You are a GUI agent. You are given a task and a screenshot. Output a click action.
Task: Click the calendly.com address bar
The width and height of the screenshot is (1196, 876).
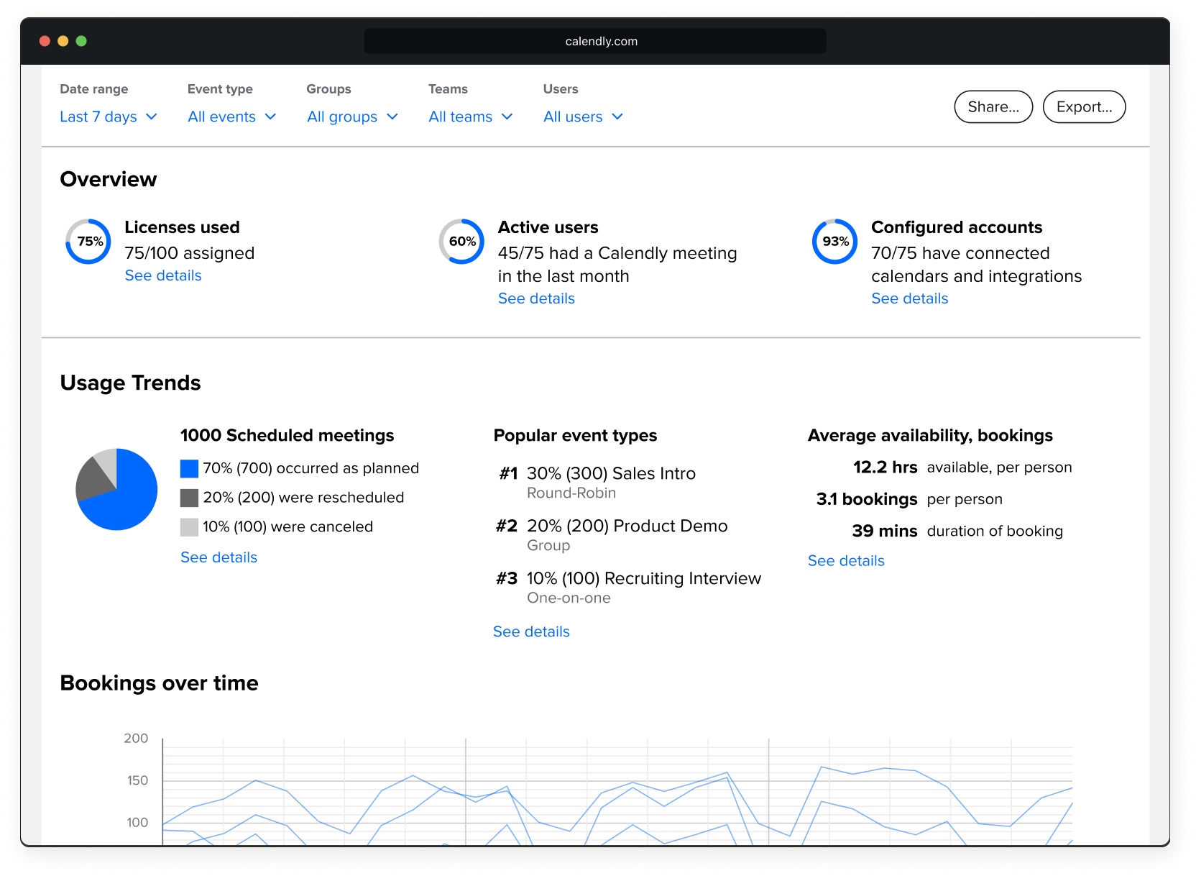tap(595, 41)
